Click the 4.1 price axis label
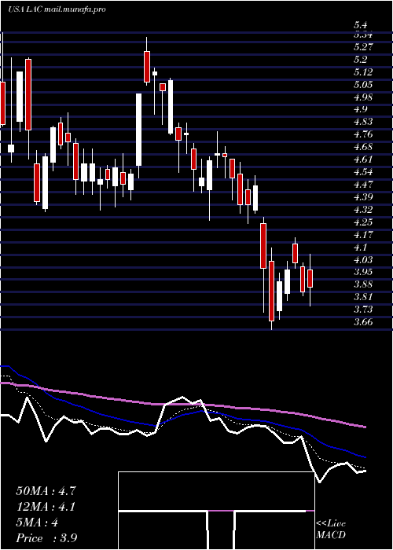This screenshot has width=393, height=550. 360,247
